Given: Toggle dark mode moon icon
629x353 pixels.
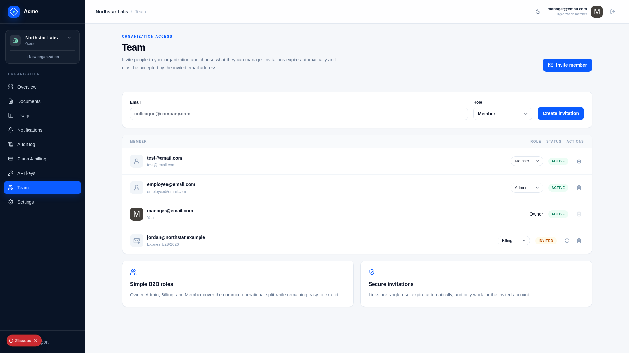Looking at the screenshot, I should tap(538, 12).
